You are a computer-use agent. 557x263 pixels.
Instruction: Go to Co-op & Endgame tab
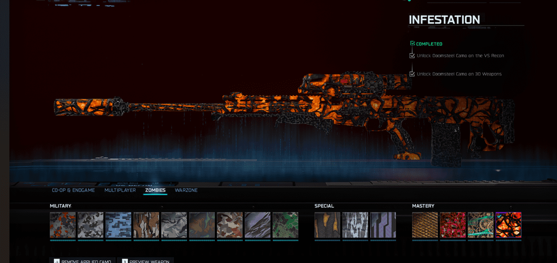pos(74,191)
